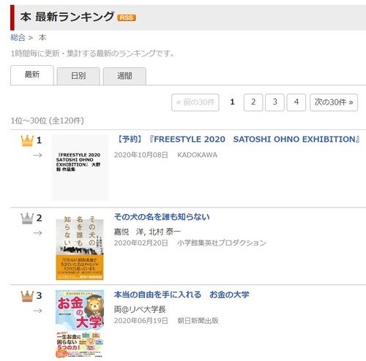
Task: Open the FREESTYLE 2020 SATOSHI OHNO EXHIBITION title link
Action: point(237,140)
